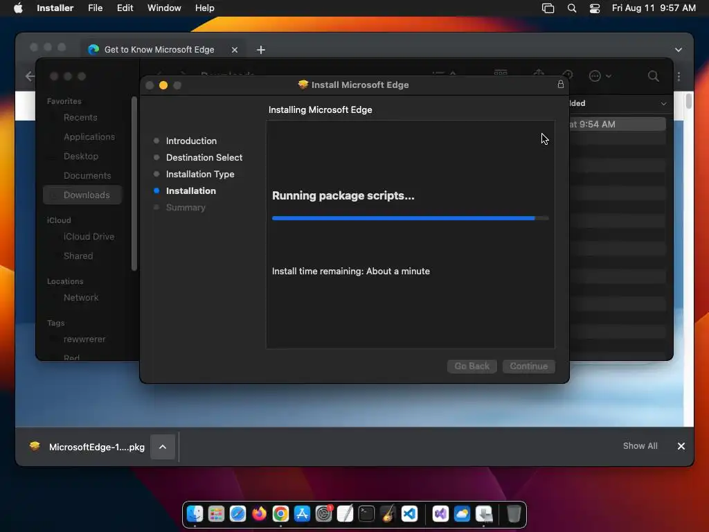Minimize the Install Microsoft Edge window

(x=163, y=85)
